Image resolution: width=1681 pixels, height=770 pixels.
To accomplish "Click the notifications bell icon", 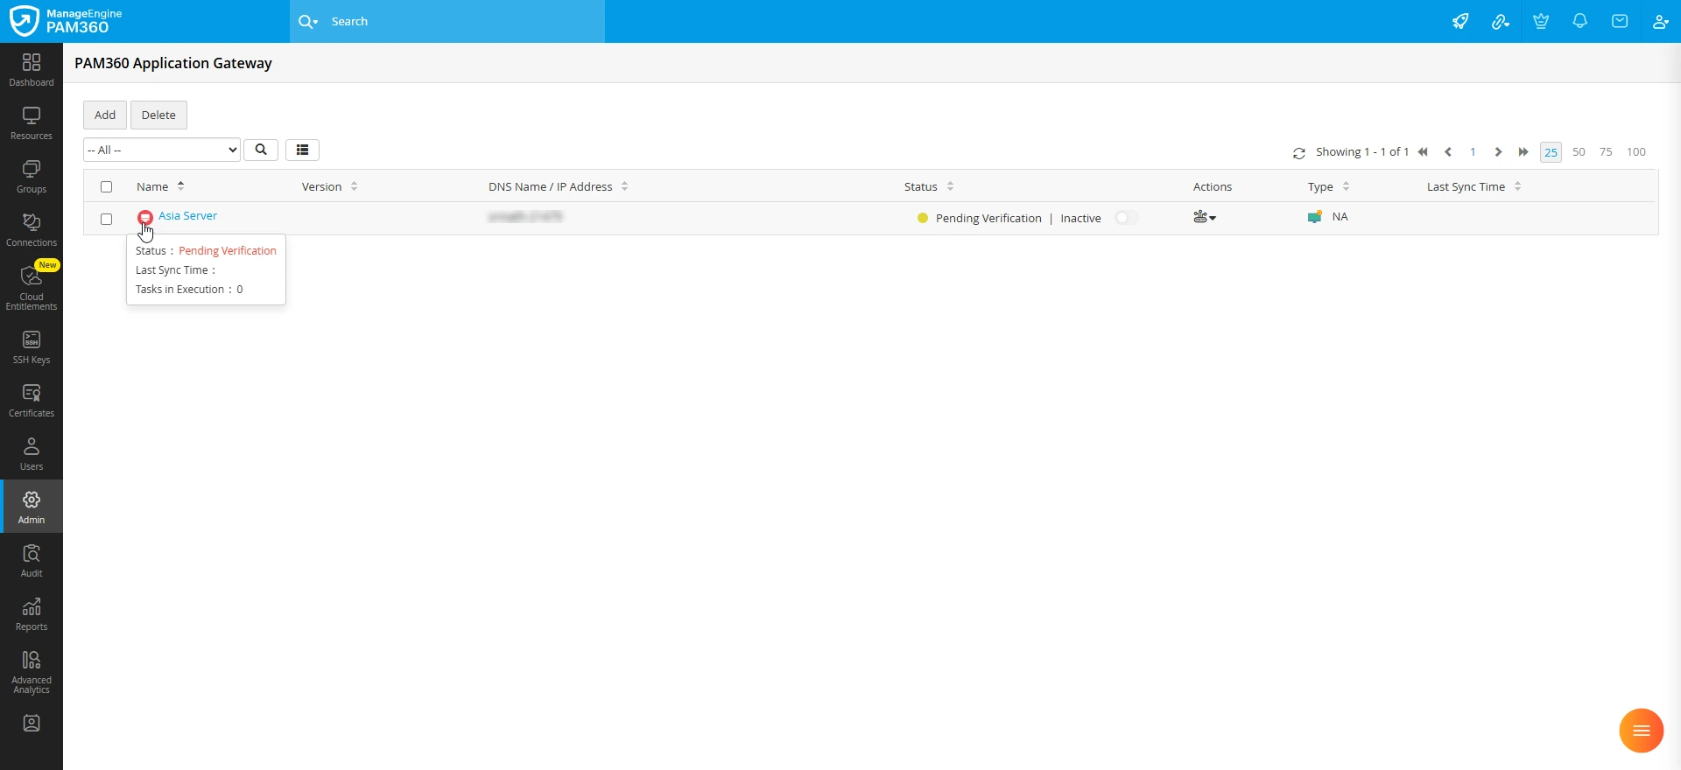I will point(1580,22).
